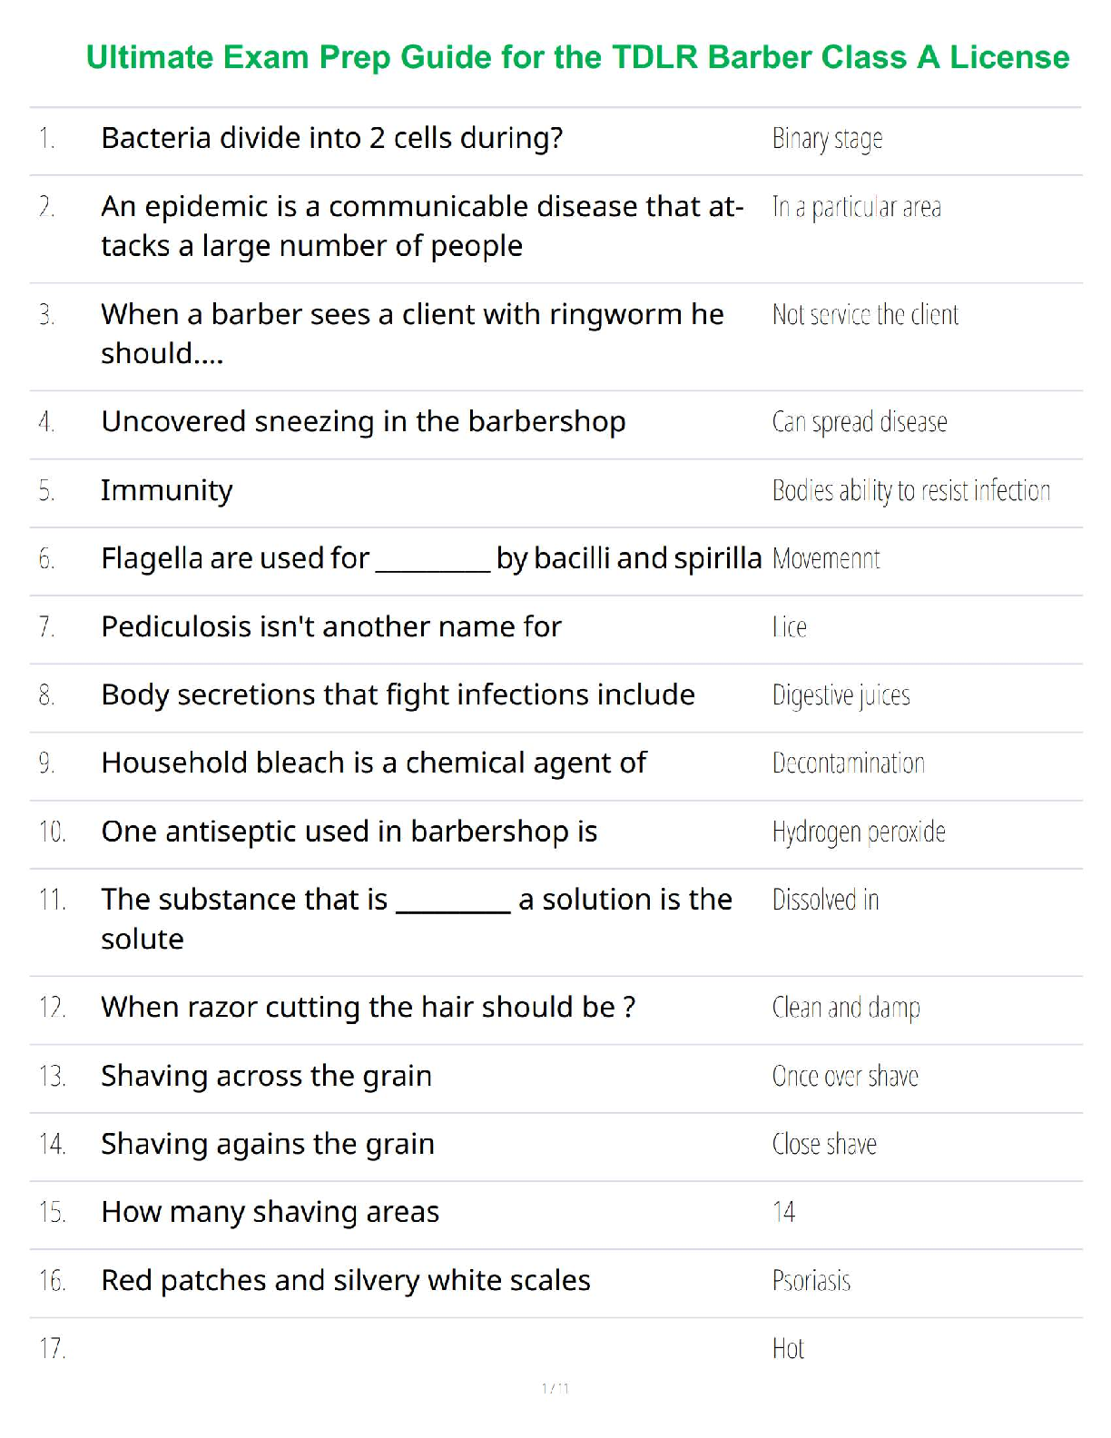
Task: Click the green Ultimate Exam Prep Guide title
Action: 577,57
